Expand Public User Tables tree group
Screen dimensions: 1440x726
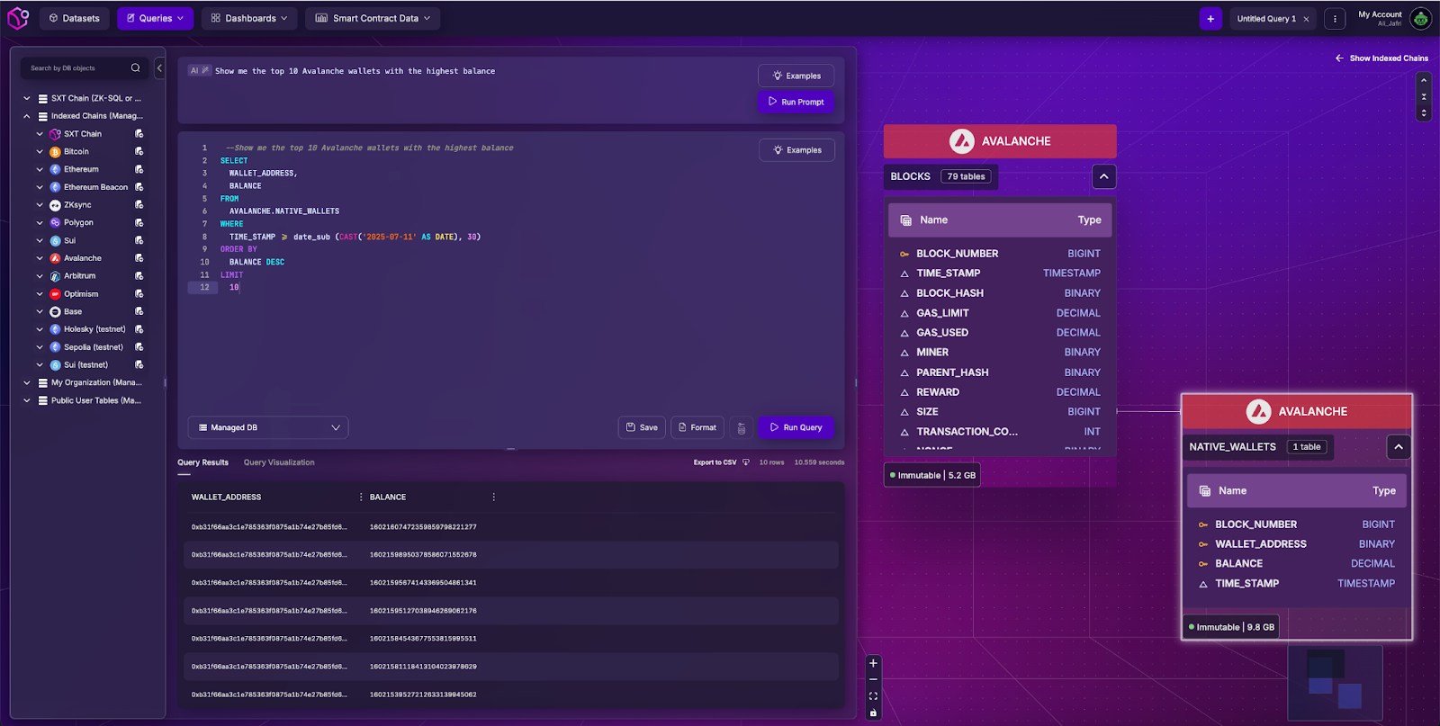tap(26, 400)
